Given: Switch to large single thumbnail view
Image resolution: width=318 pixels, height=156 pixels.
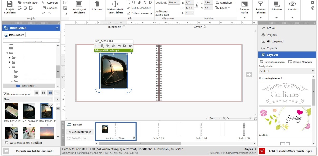Looking at the screenshot, I should pos(37,93).
